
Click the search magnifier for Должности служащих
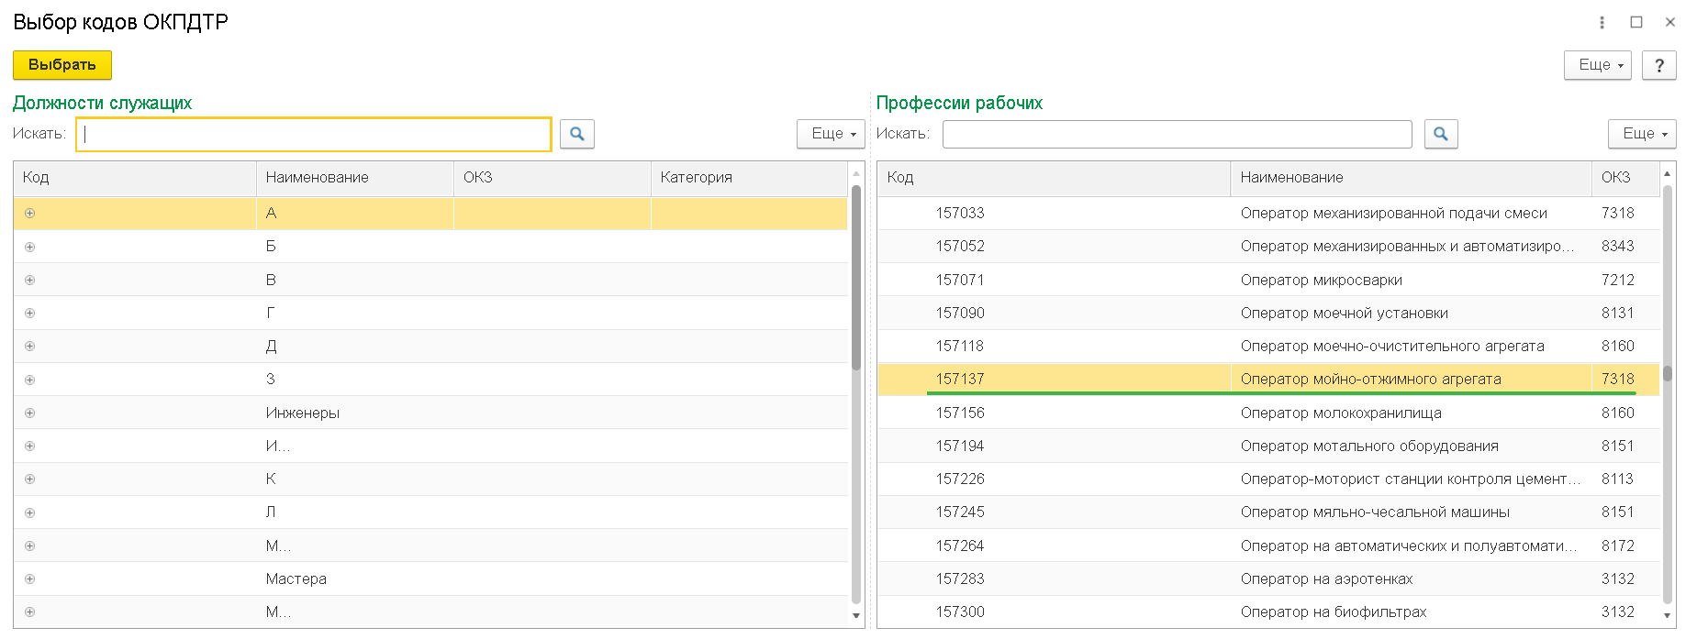(576, 134)
